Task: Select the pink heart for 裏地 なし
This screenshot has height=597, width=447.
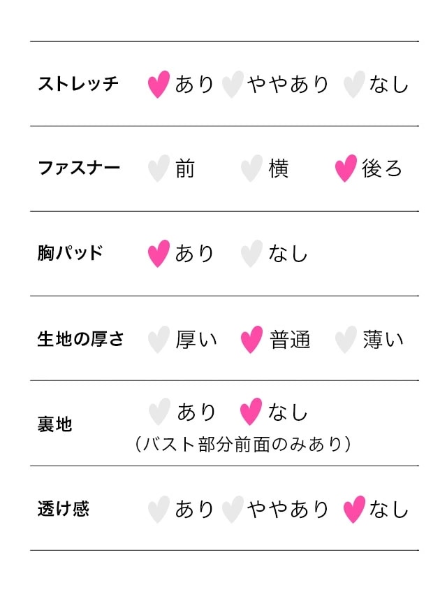Action: click(251, 412)
